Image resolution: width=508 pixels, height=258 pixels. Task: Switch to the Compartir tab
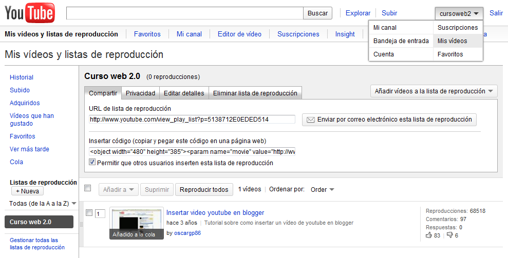tap(103, 93)
